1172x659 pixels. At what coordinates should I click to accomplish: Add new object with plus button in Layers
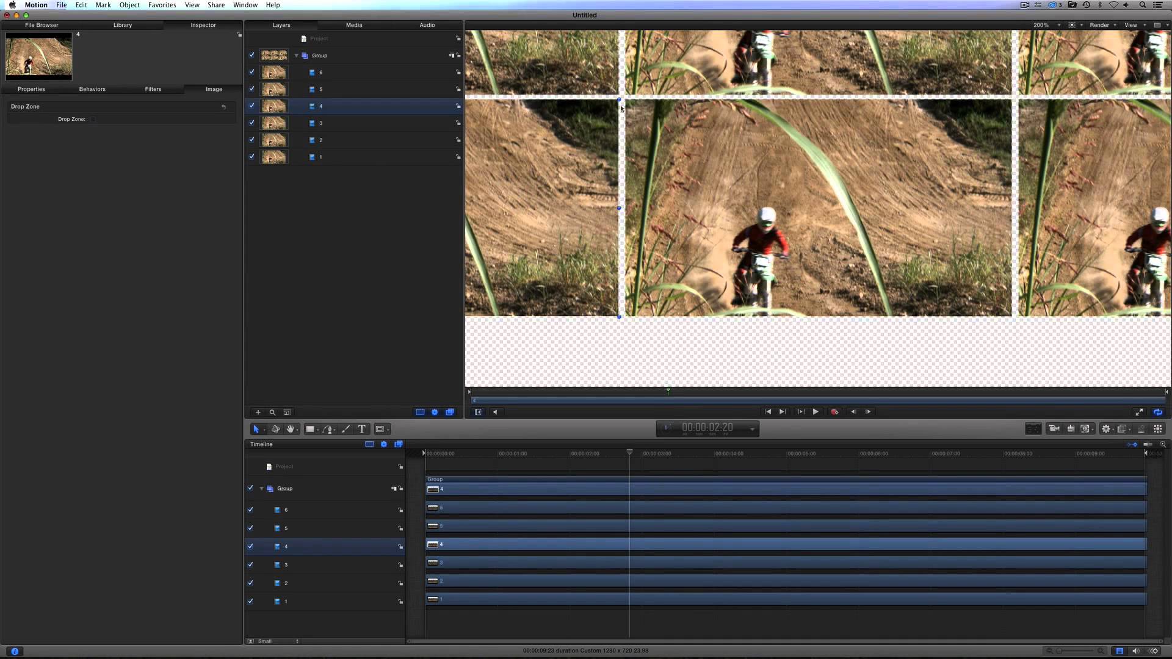click(258, 412)
